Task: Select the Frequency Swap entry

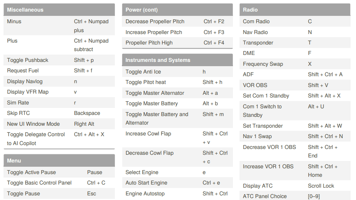Action: (263, 64)
